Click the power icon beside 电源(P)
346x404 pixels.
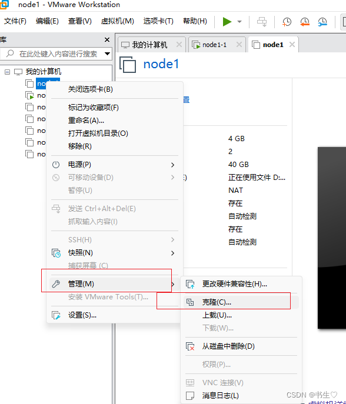click(56, 165)
